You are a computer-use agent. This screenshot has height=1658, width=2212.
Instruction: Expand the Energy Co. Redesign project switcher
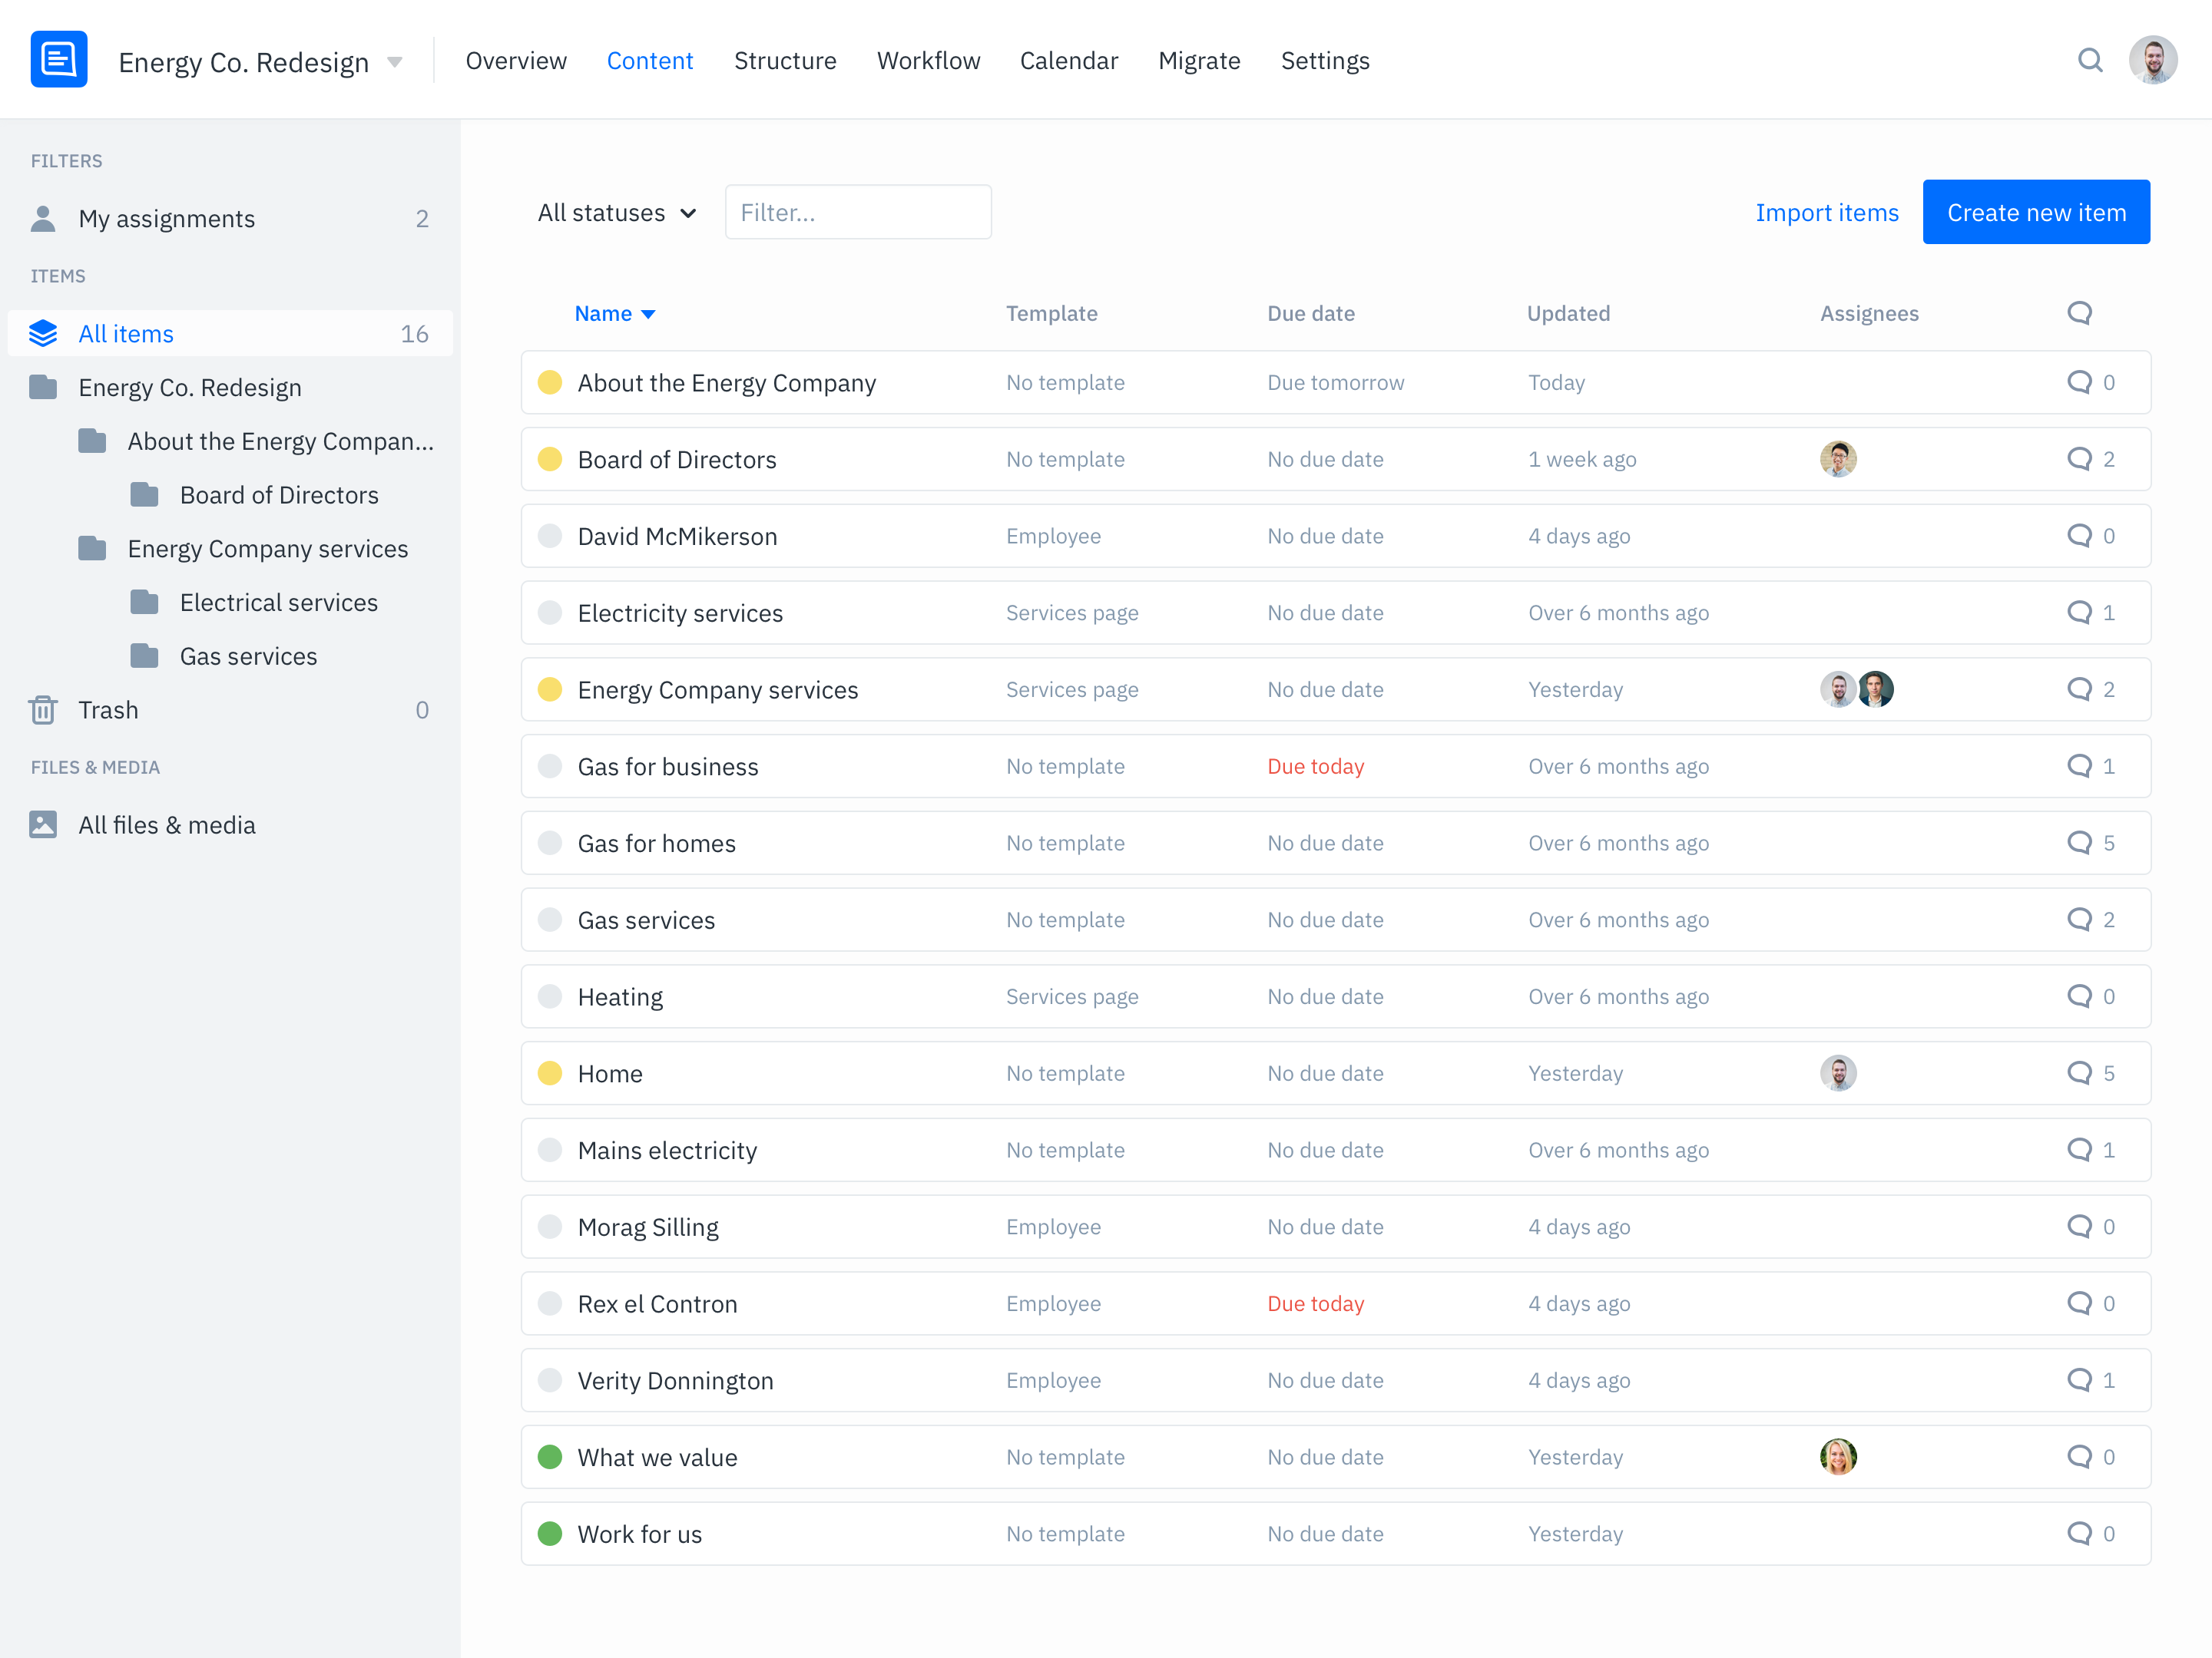[394, 62]
